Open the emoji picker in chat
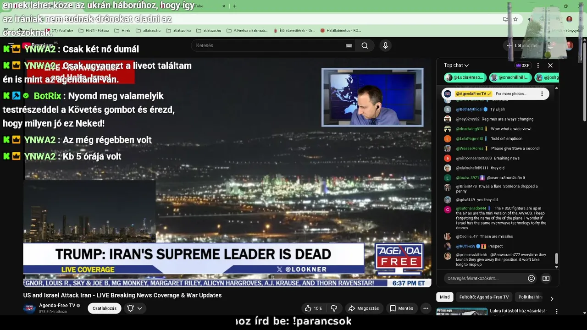This screenshot has height=330, width=587. [531, 278]
